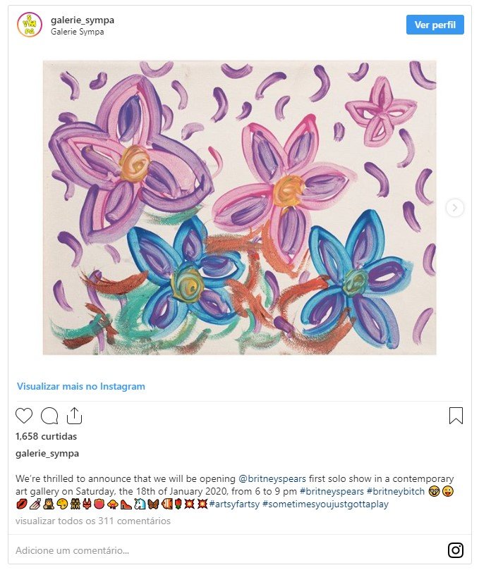The width and height of the screenshot is (479, 570).
Task: View the 1,658 curtidas likes list
Action: pos(47,436)
